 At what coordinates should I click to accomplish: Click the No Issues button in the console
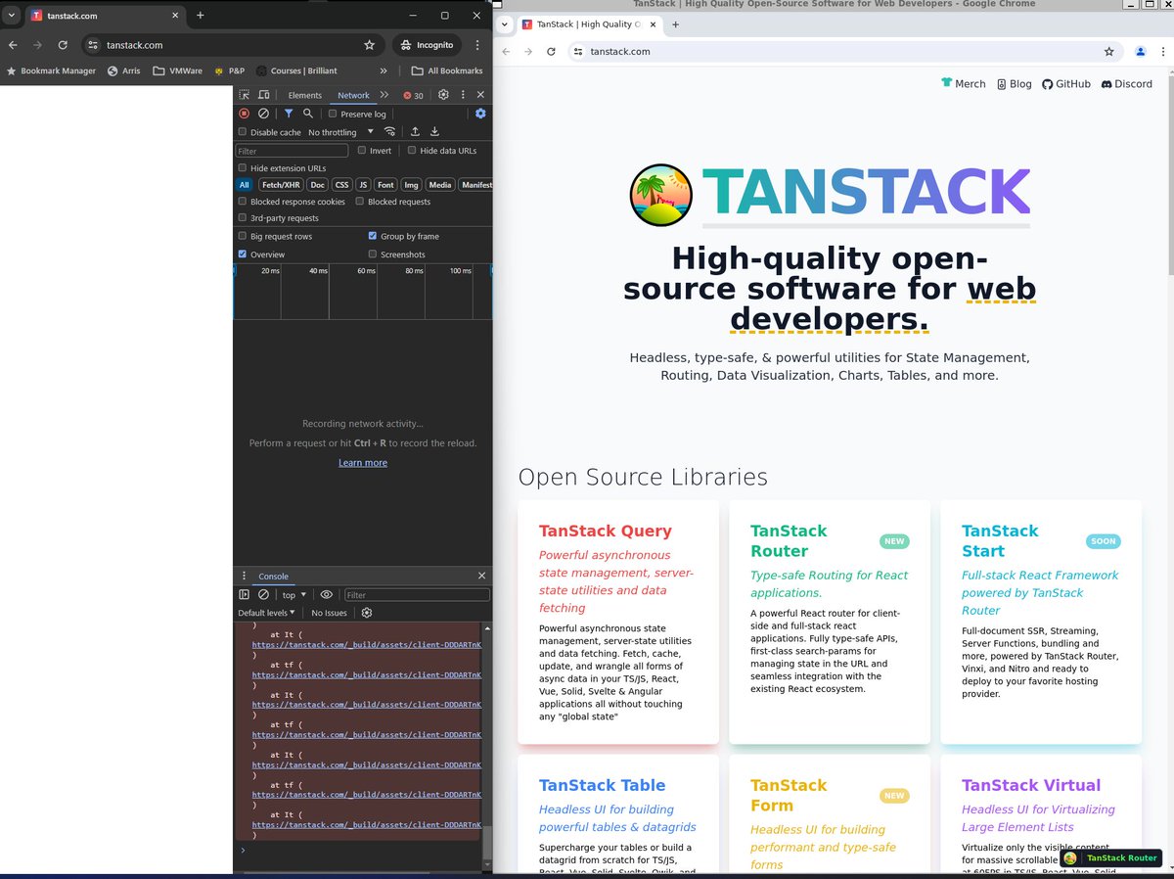coord(329,613)
